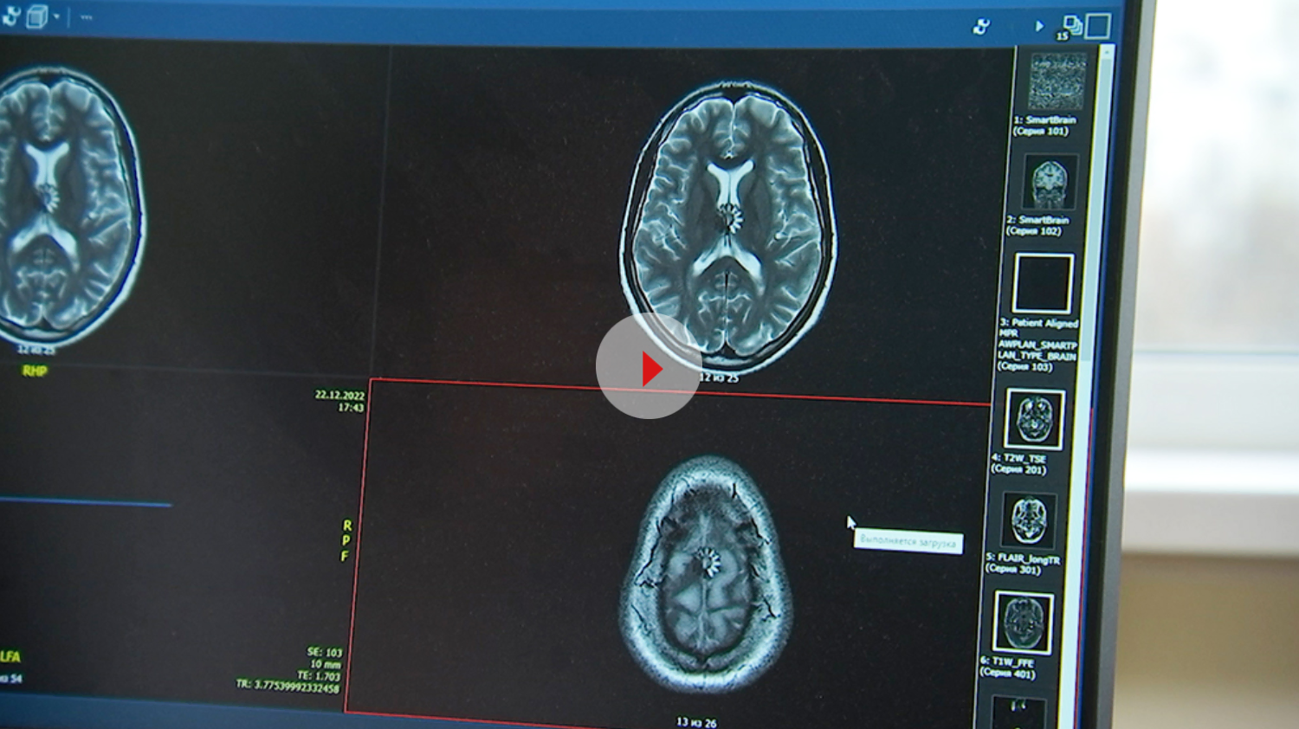Open the Patient Aligned MPR series 103 thumbnail
The width and height of the screenshot is (1299, 729).
coord(1044,284)
